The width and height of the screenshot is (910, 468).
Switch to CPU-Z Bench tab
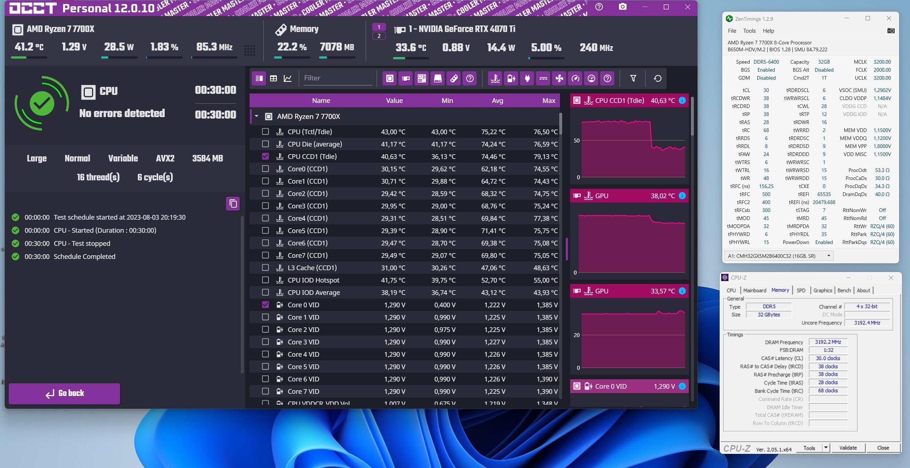844,290
